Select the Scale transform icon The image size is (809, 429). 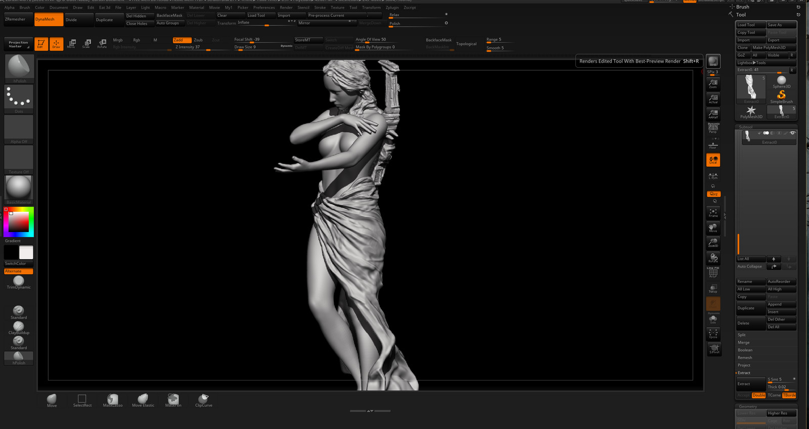tap(86, 44)
